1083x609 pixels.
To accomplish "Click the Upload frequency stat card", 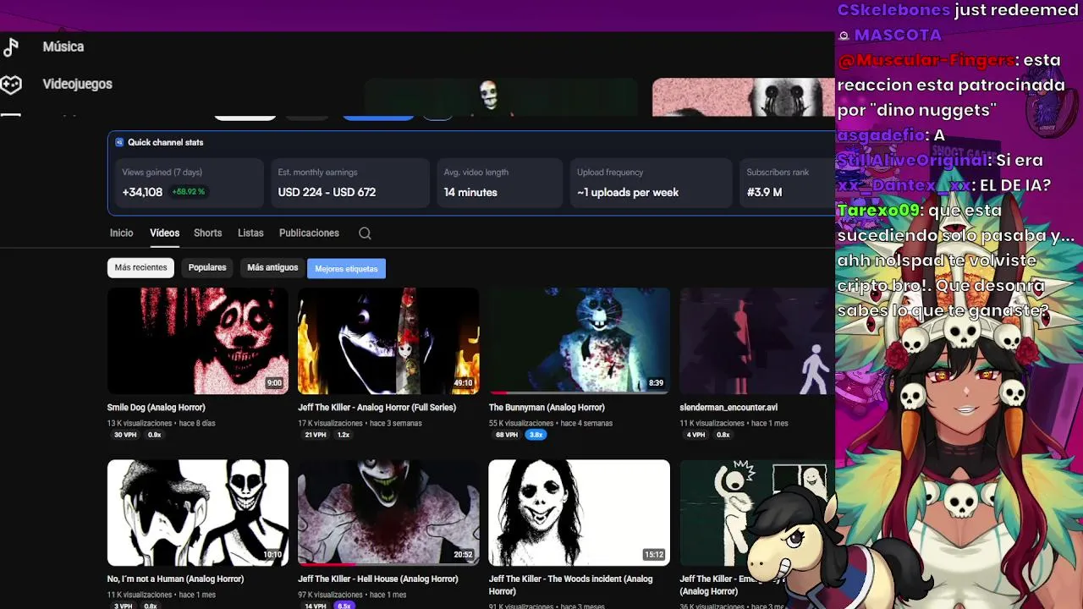I will pos(650,183).
